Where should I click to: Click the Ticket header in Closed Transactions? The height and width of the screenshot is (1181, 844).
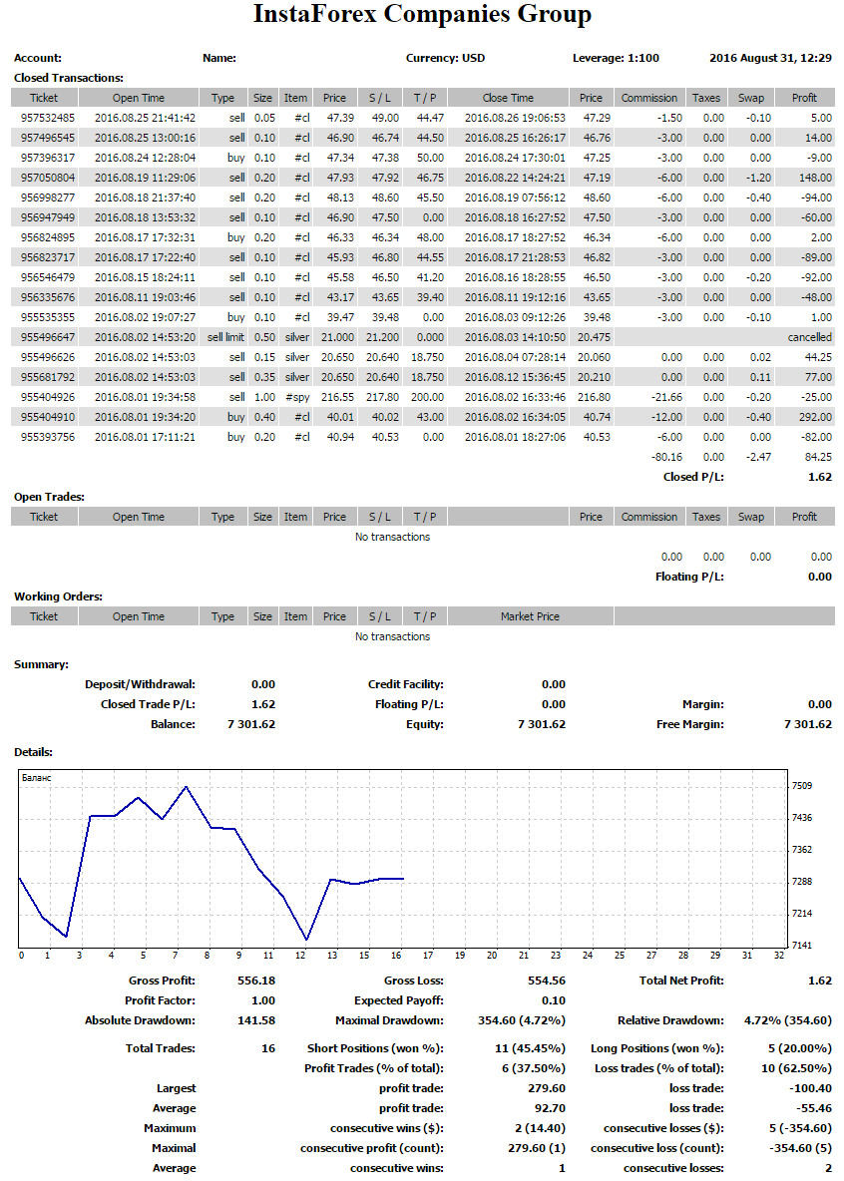point(44,98)
